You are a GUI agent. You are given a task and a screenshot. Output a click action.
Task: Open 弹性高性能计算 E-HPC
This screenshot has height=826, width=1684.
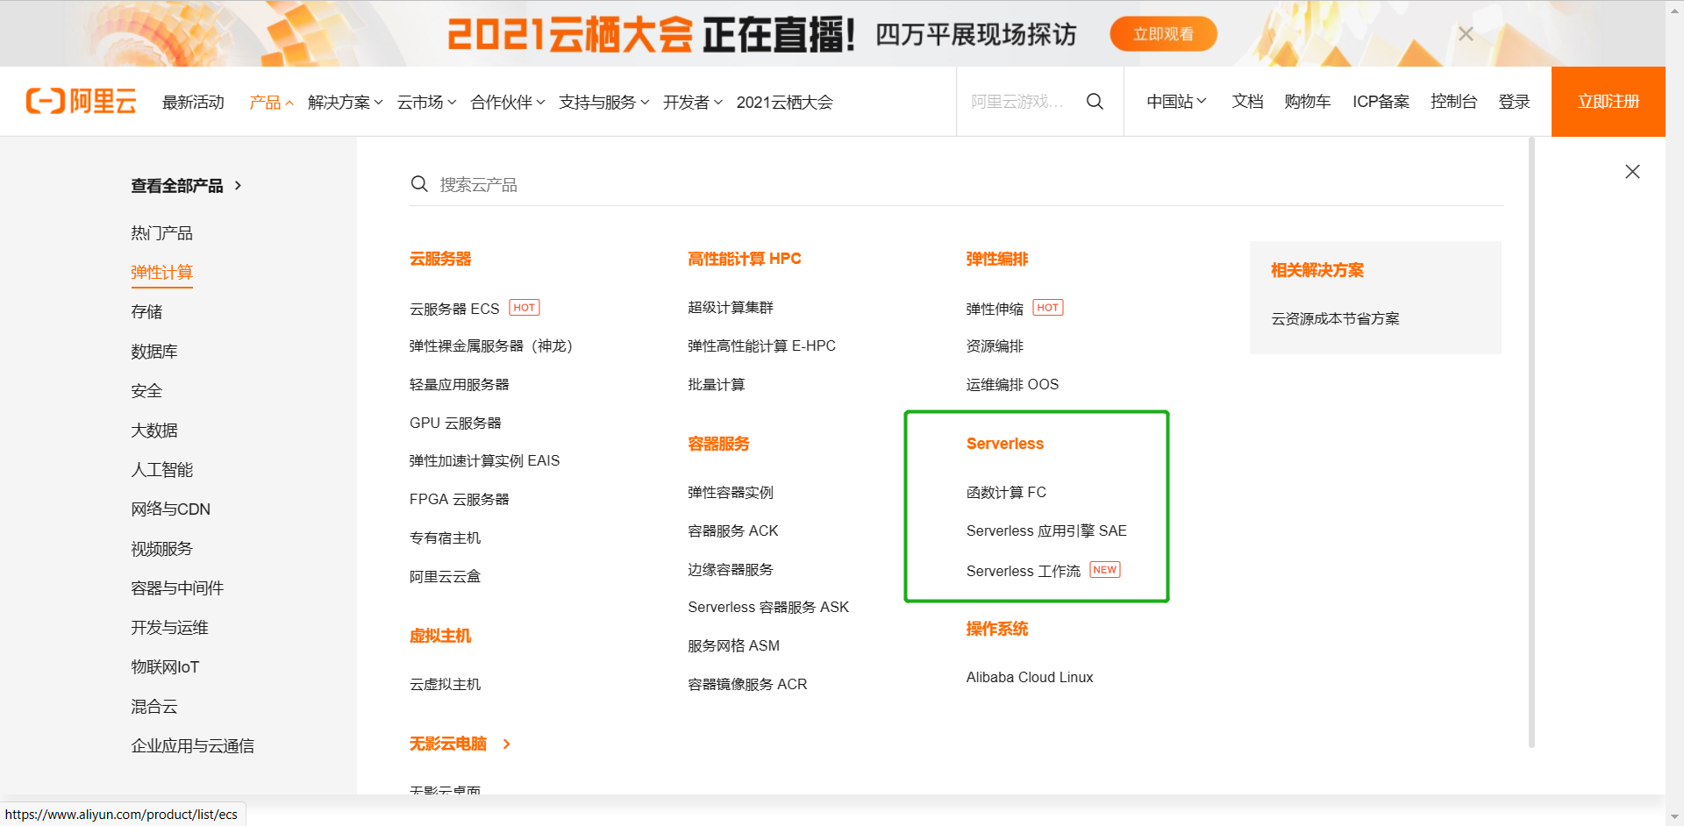pos(761,346)
